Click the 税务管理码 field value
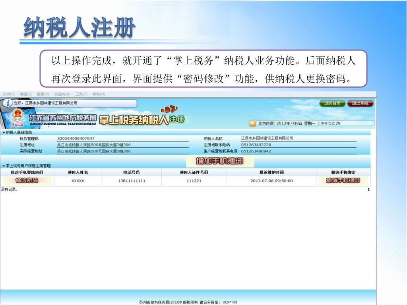Screen dimensions: 407x305 76,138
